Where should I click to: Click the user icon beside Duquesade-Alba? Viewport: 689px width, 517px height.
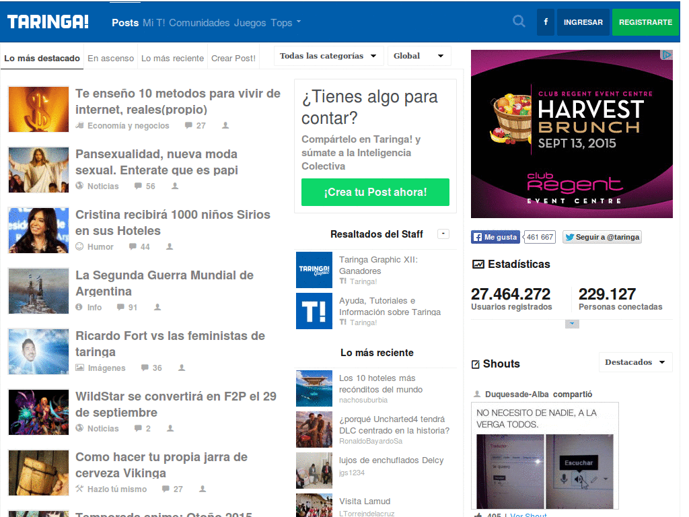(x=477, y=394)
